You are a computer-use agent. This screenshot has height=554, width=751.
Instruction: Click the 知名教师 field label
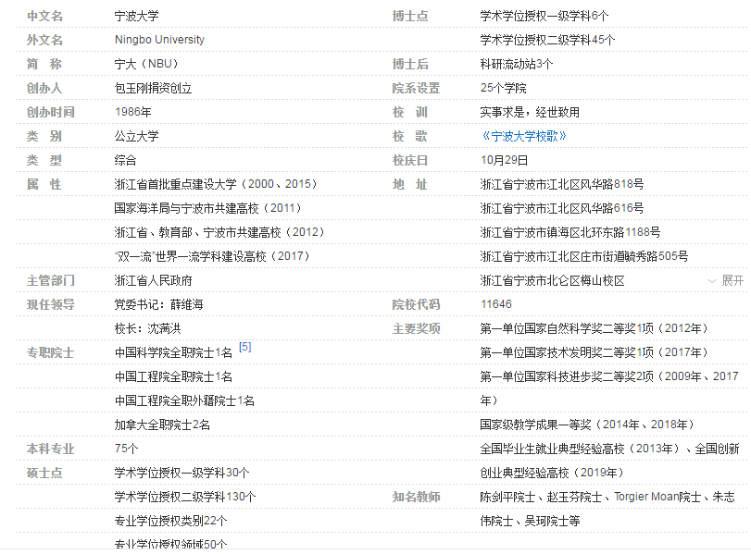[416, 497]
